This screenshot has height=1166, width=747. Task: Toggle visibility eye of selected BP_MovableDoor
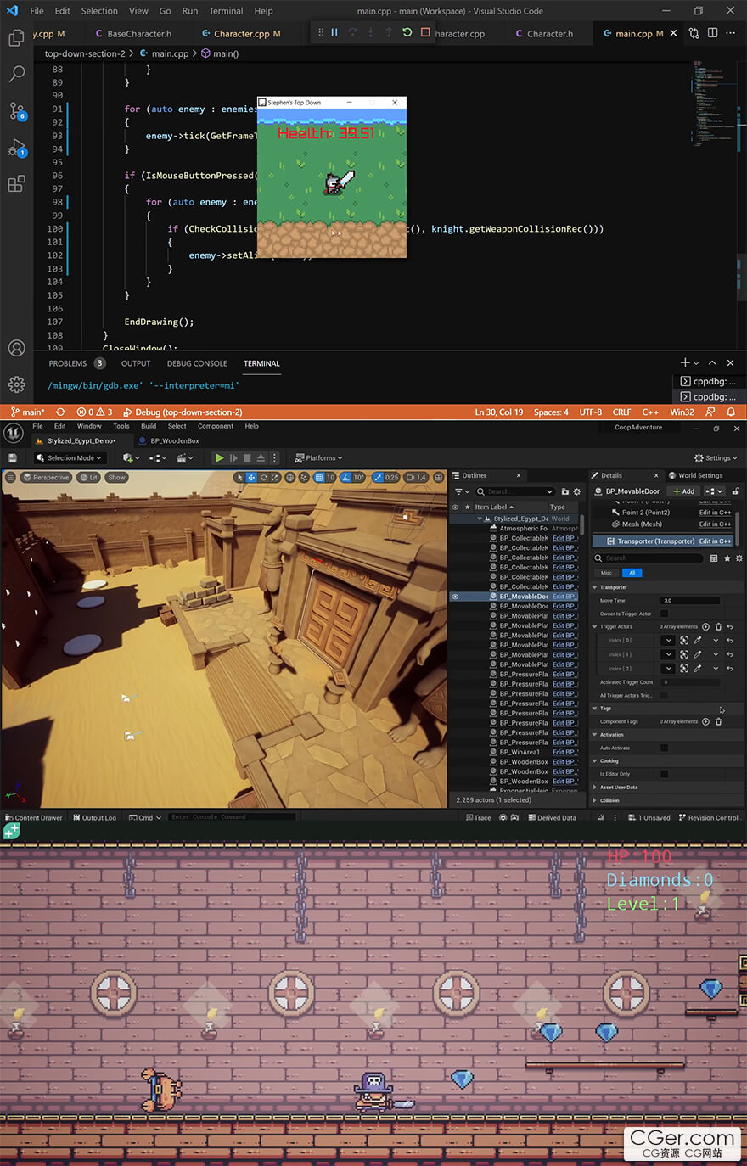point(455,597)
